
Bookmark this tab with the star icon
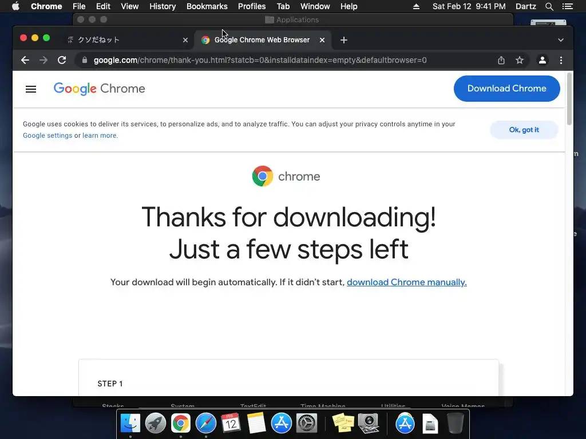(x=520, y=60)
